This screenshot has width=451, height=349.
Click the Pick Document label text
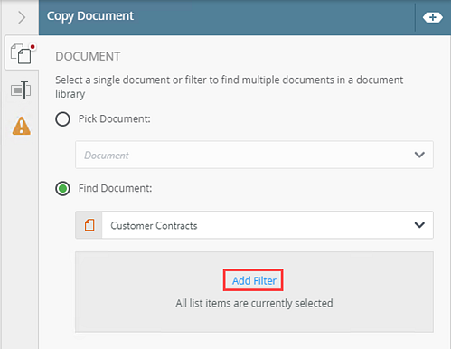[x=115, y=118]
